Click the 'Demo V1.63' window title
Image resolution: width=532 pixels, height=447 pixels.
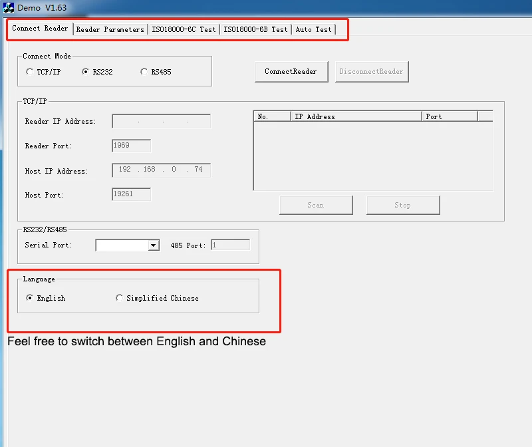click(x=42, y=7)
